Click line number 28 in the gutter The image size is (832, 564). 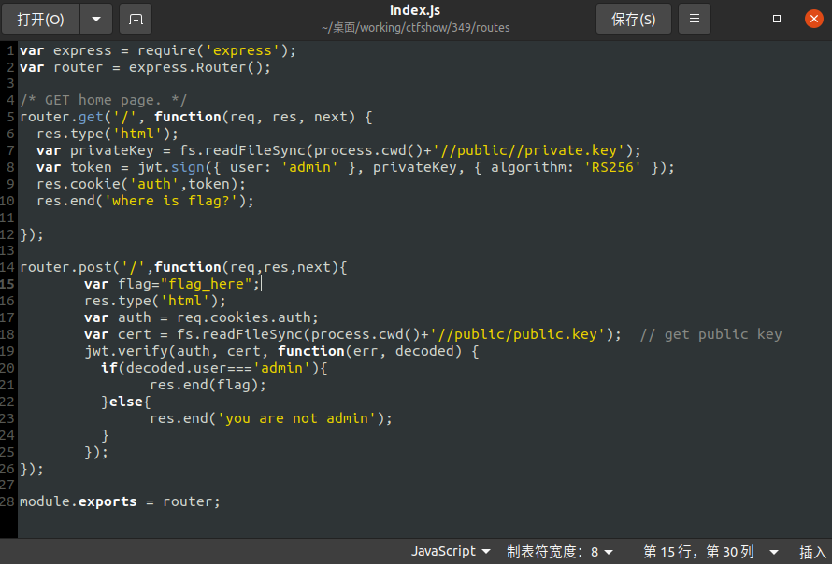point(7,501)
